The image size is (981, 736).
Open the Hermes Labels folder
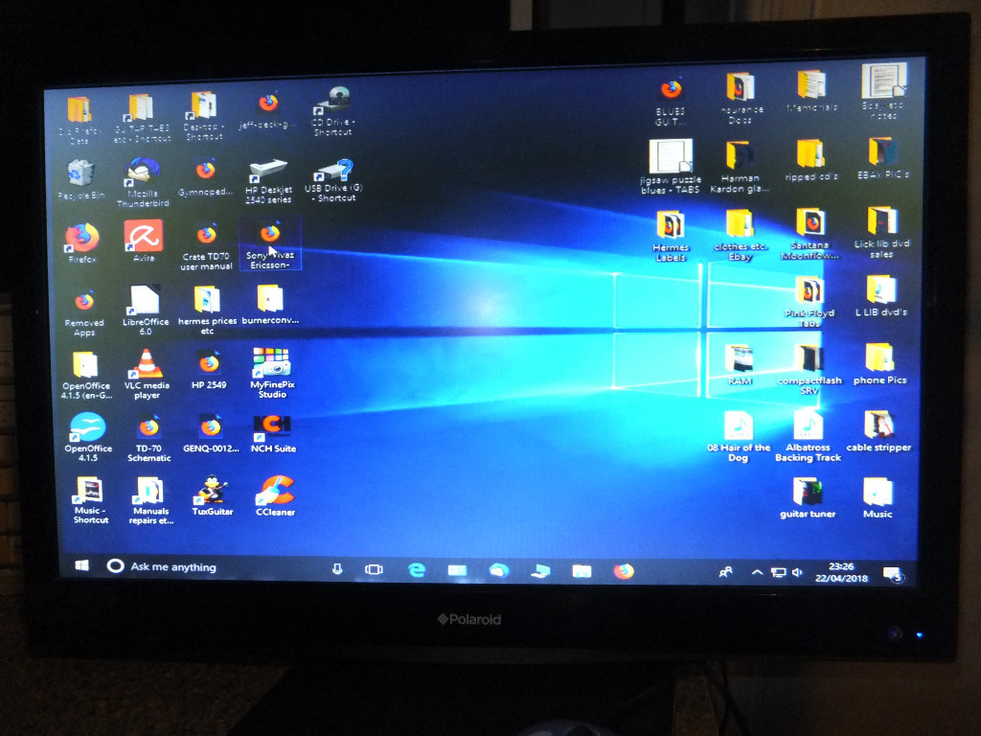tap(671, 236)
